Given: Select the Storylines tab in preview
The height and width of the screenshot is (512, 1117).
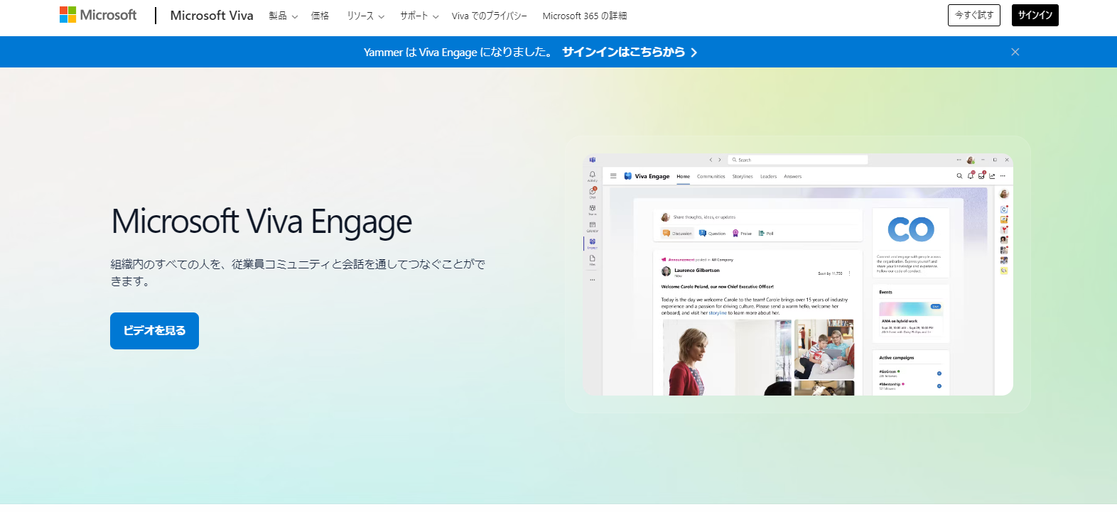Looking at the screenshot, I should 743,177.
